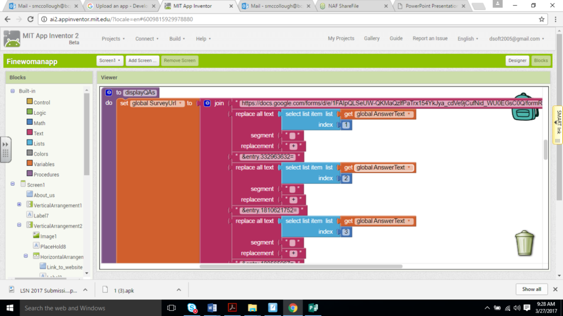This screenshot has width=563, height=316.
Task: Click the Search the web and Windows box
Action: pos(90,308)
